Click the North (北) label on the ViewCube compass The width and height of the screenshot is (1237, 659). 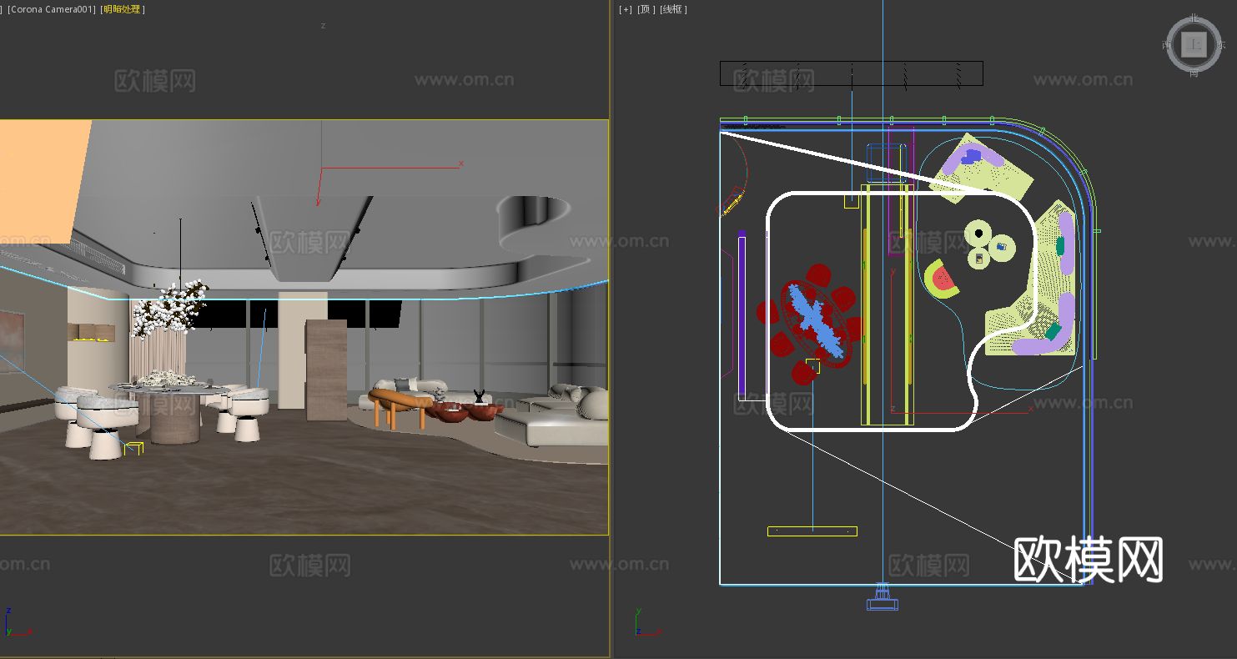click(1194, 18)
